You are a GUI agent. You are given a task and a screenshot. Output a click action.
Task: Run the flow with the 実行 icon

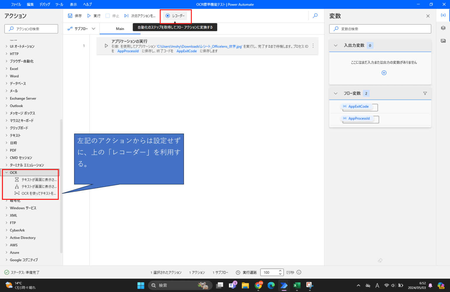point(89,16)
